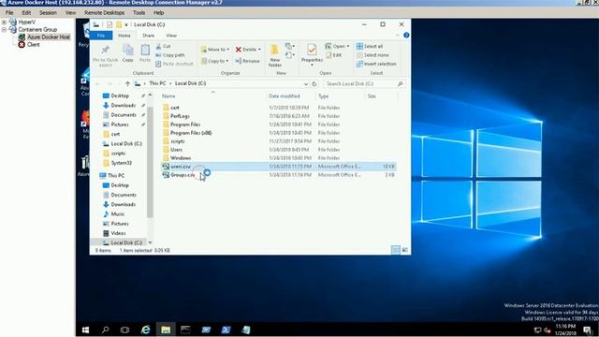Go up one folder level arrow

tap(127, 83)
